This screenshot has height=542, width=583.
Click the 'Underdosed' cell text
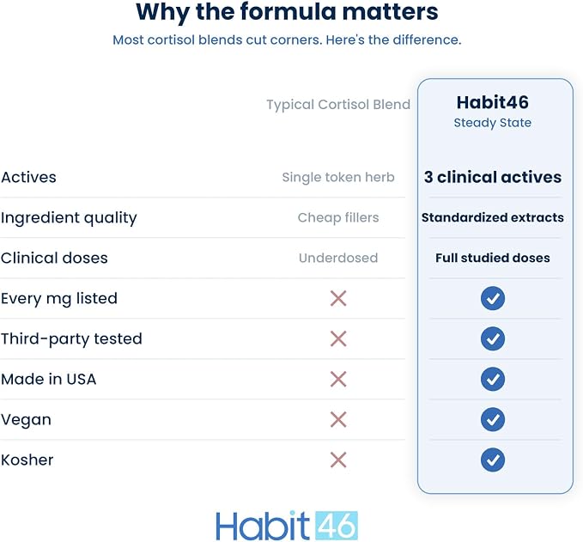(338, 258)
